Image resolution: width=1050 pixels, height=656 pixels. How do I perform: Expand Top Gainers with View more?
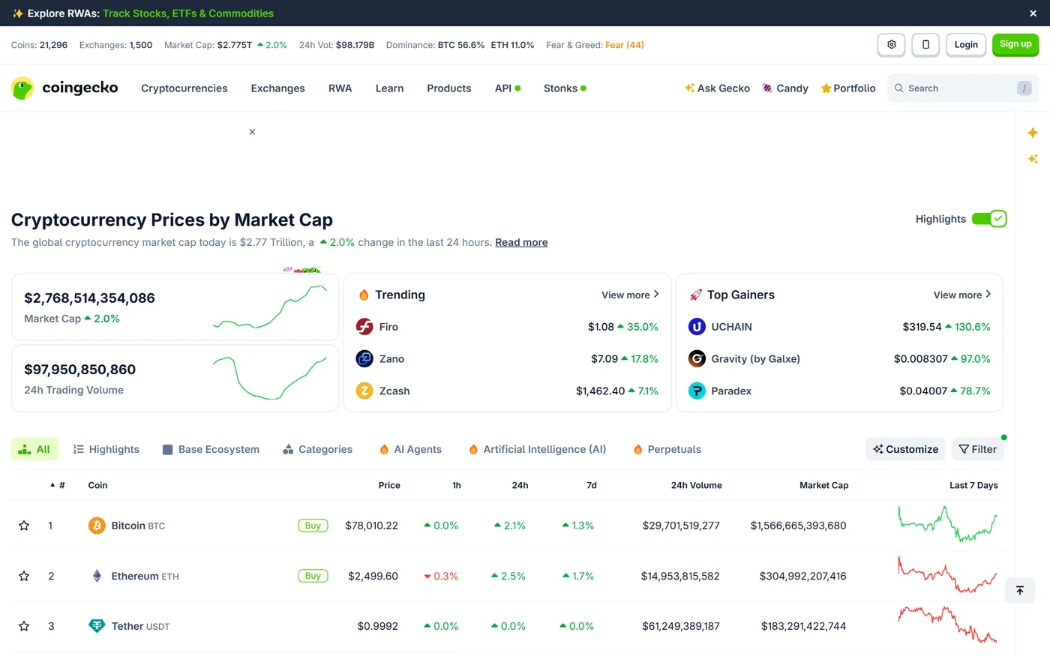pyautogui.click(x=962, y=295)
